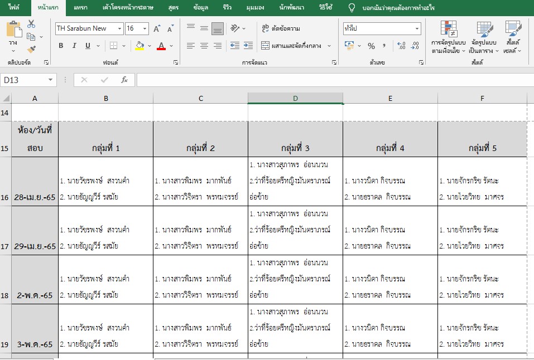Increase font size with large A icon
Image resolution: width=534 pixels, height=360 pixels.
click(157, 28)
